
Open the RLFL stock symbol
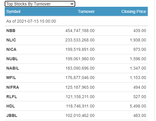coord(12,97)
